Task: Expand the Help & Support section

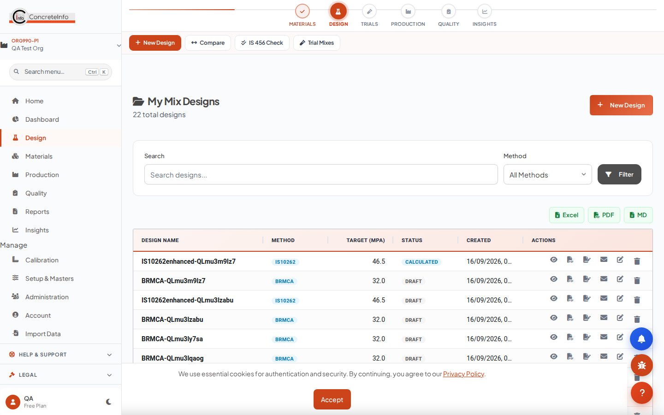Action: [60, 355]
